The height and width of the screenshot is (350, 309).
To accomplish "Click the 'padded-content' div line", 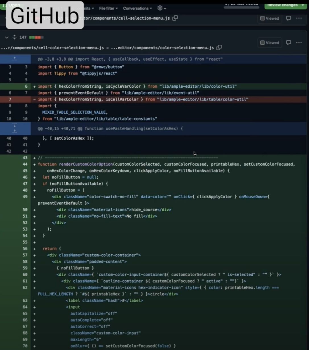I will pos(89,262).
